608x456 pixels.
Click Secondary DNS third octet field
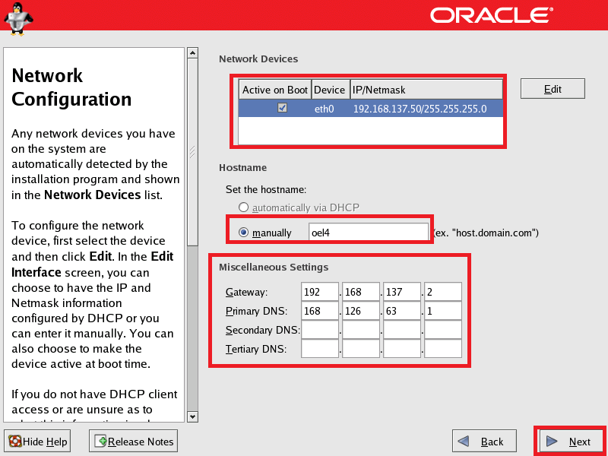(x=402, y=330)
